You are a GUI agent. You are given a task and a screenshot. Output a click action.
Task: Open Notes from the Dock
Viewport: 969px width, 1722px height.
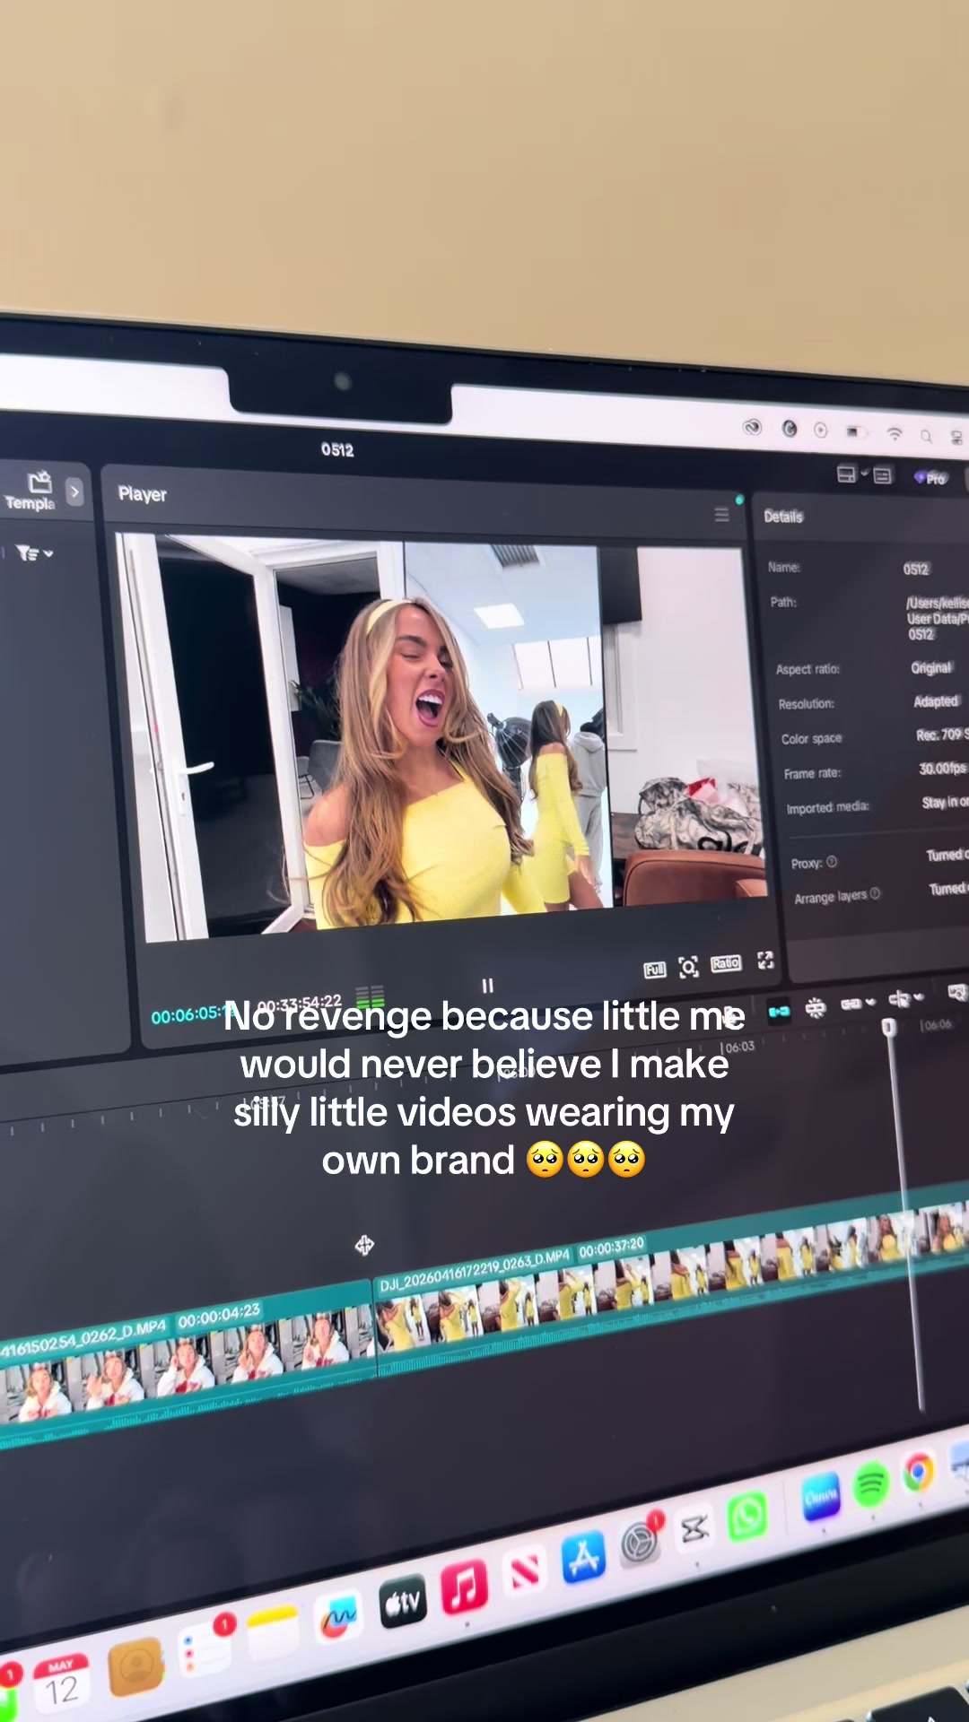pyautogui.click(x=272, y=1634)
